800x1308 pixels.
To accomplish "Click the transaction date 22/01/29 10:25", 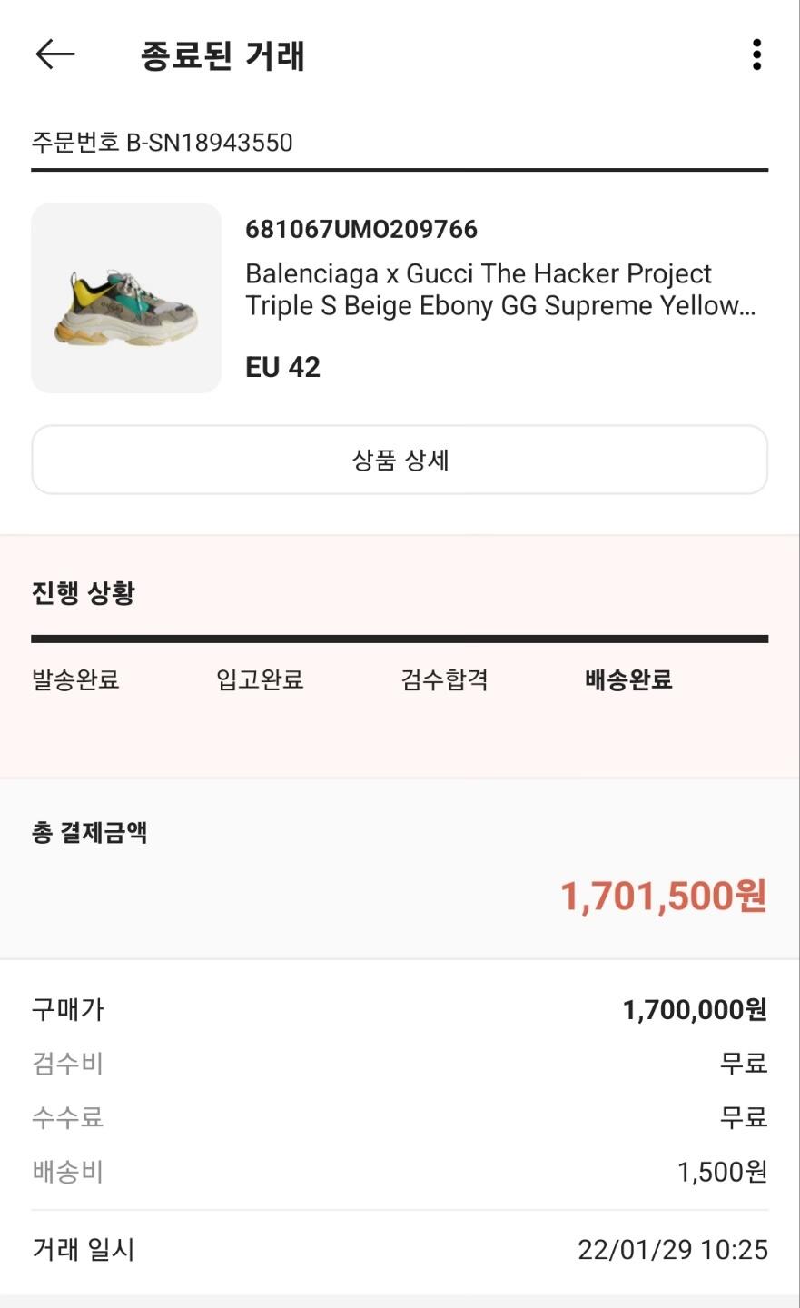I will point(672,1250).
